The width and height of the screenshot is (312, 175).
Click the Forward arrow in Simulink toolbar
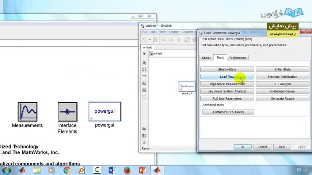pyautogui.click(x=171, y=40)
